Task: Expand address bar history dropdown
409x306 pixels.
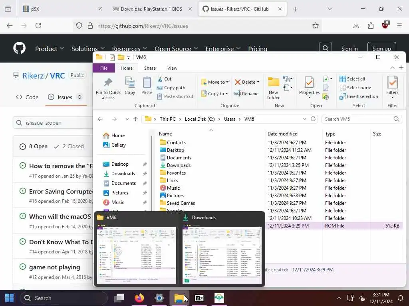Action: pyautogui.click(x=304, y=119)
